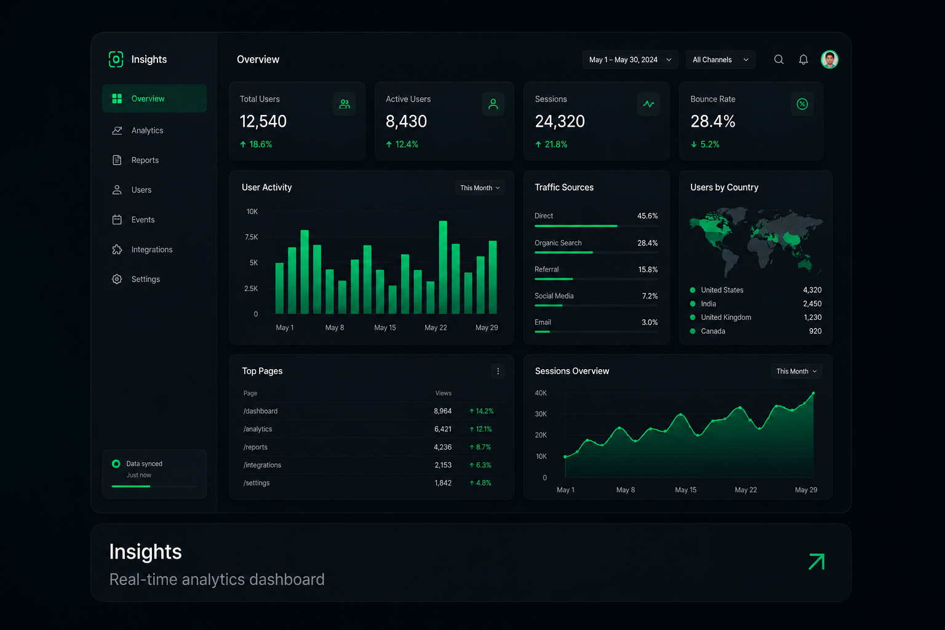Click the Total Users group icon
Screen dimensions: 945x630
[x=345, y=104]
